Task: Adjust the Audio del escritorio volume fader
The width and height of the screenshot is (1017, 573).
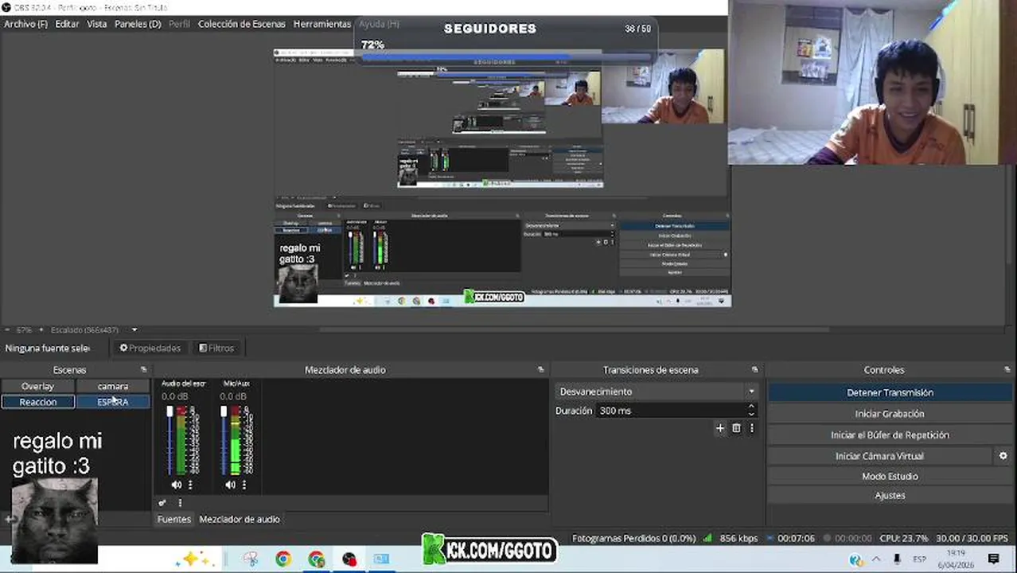Action: pos(169,411)
